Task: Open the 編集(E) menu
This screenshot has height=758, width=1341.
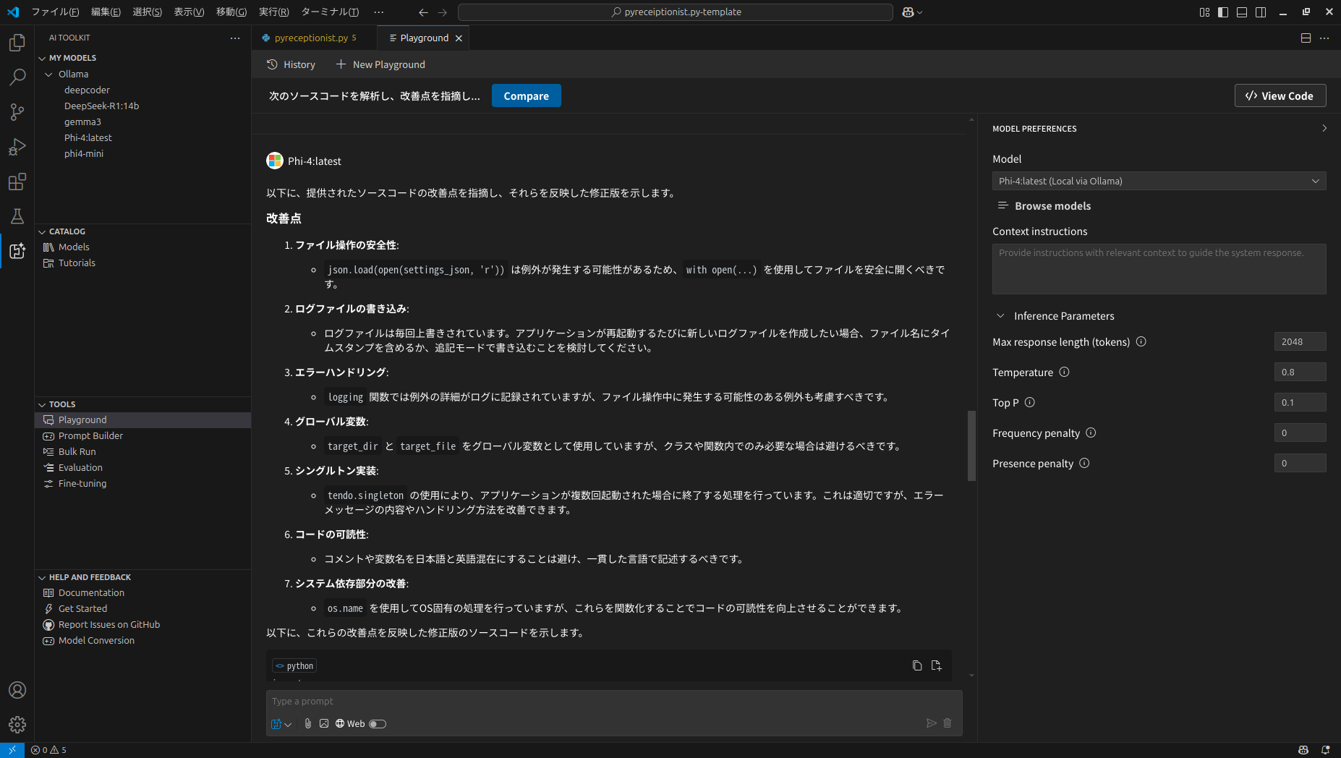Action: click(x=106, y=12)
